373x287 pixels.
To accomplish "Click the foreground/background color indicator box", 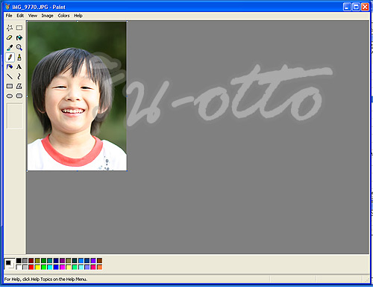I will 10,264.
